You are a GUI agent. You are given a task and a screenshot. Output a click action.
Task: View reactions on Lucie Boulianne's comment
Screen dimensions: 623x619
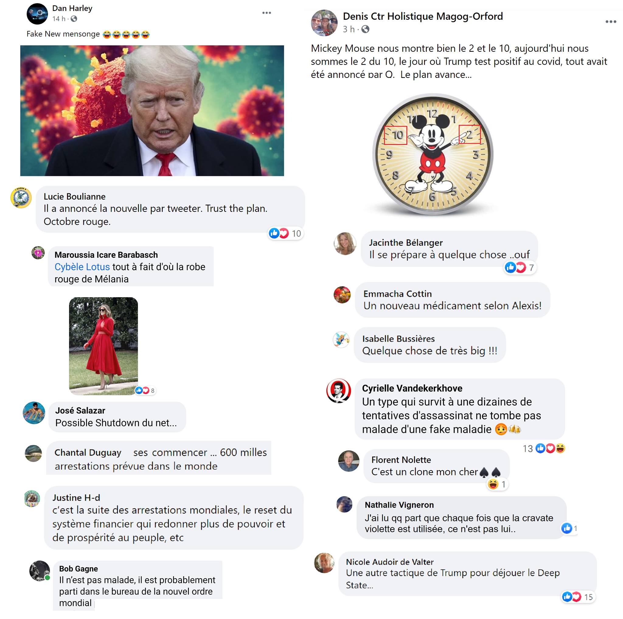coord(285,233)
